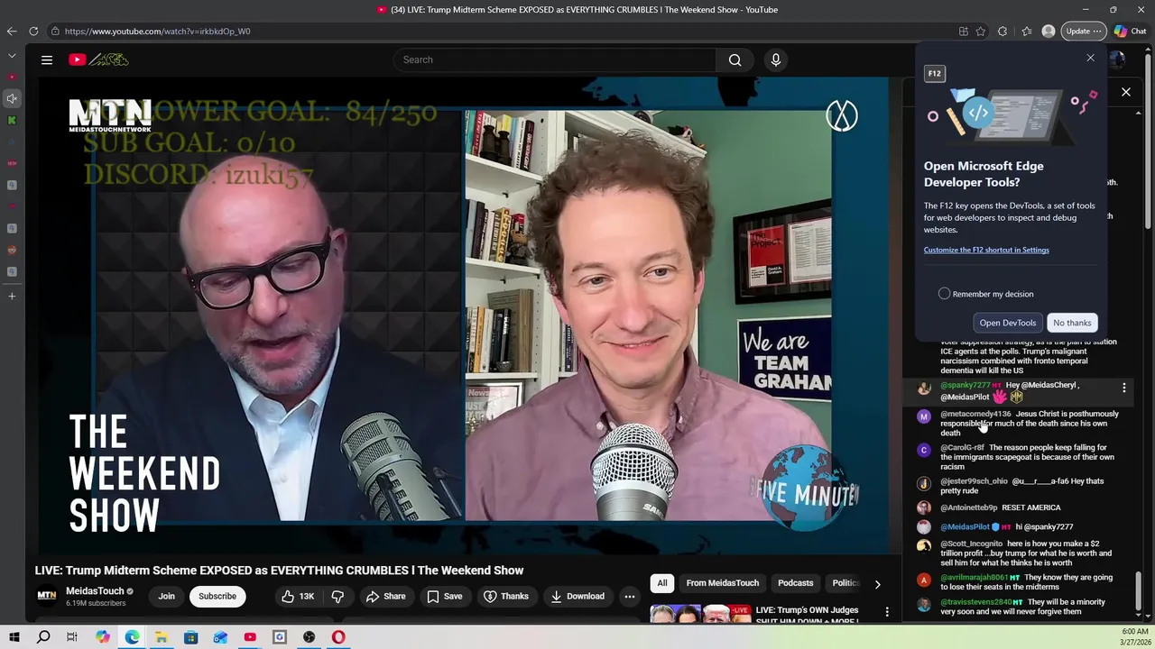Open the favorites list icon in the toolbar
Viewport: 1155px width, 649px height.
pyautogui.click(x=1026, y=31)
